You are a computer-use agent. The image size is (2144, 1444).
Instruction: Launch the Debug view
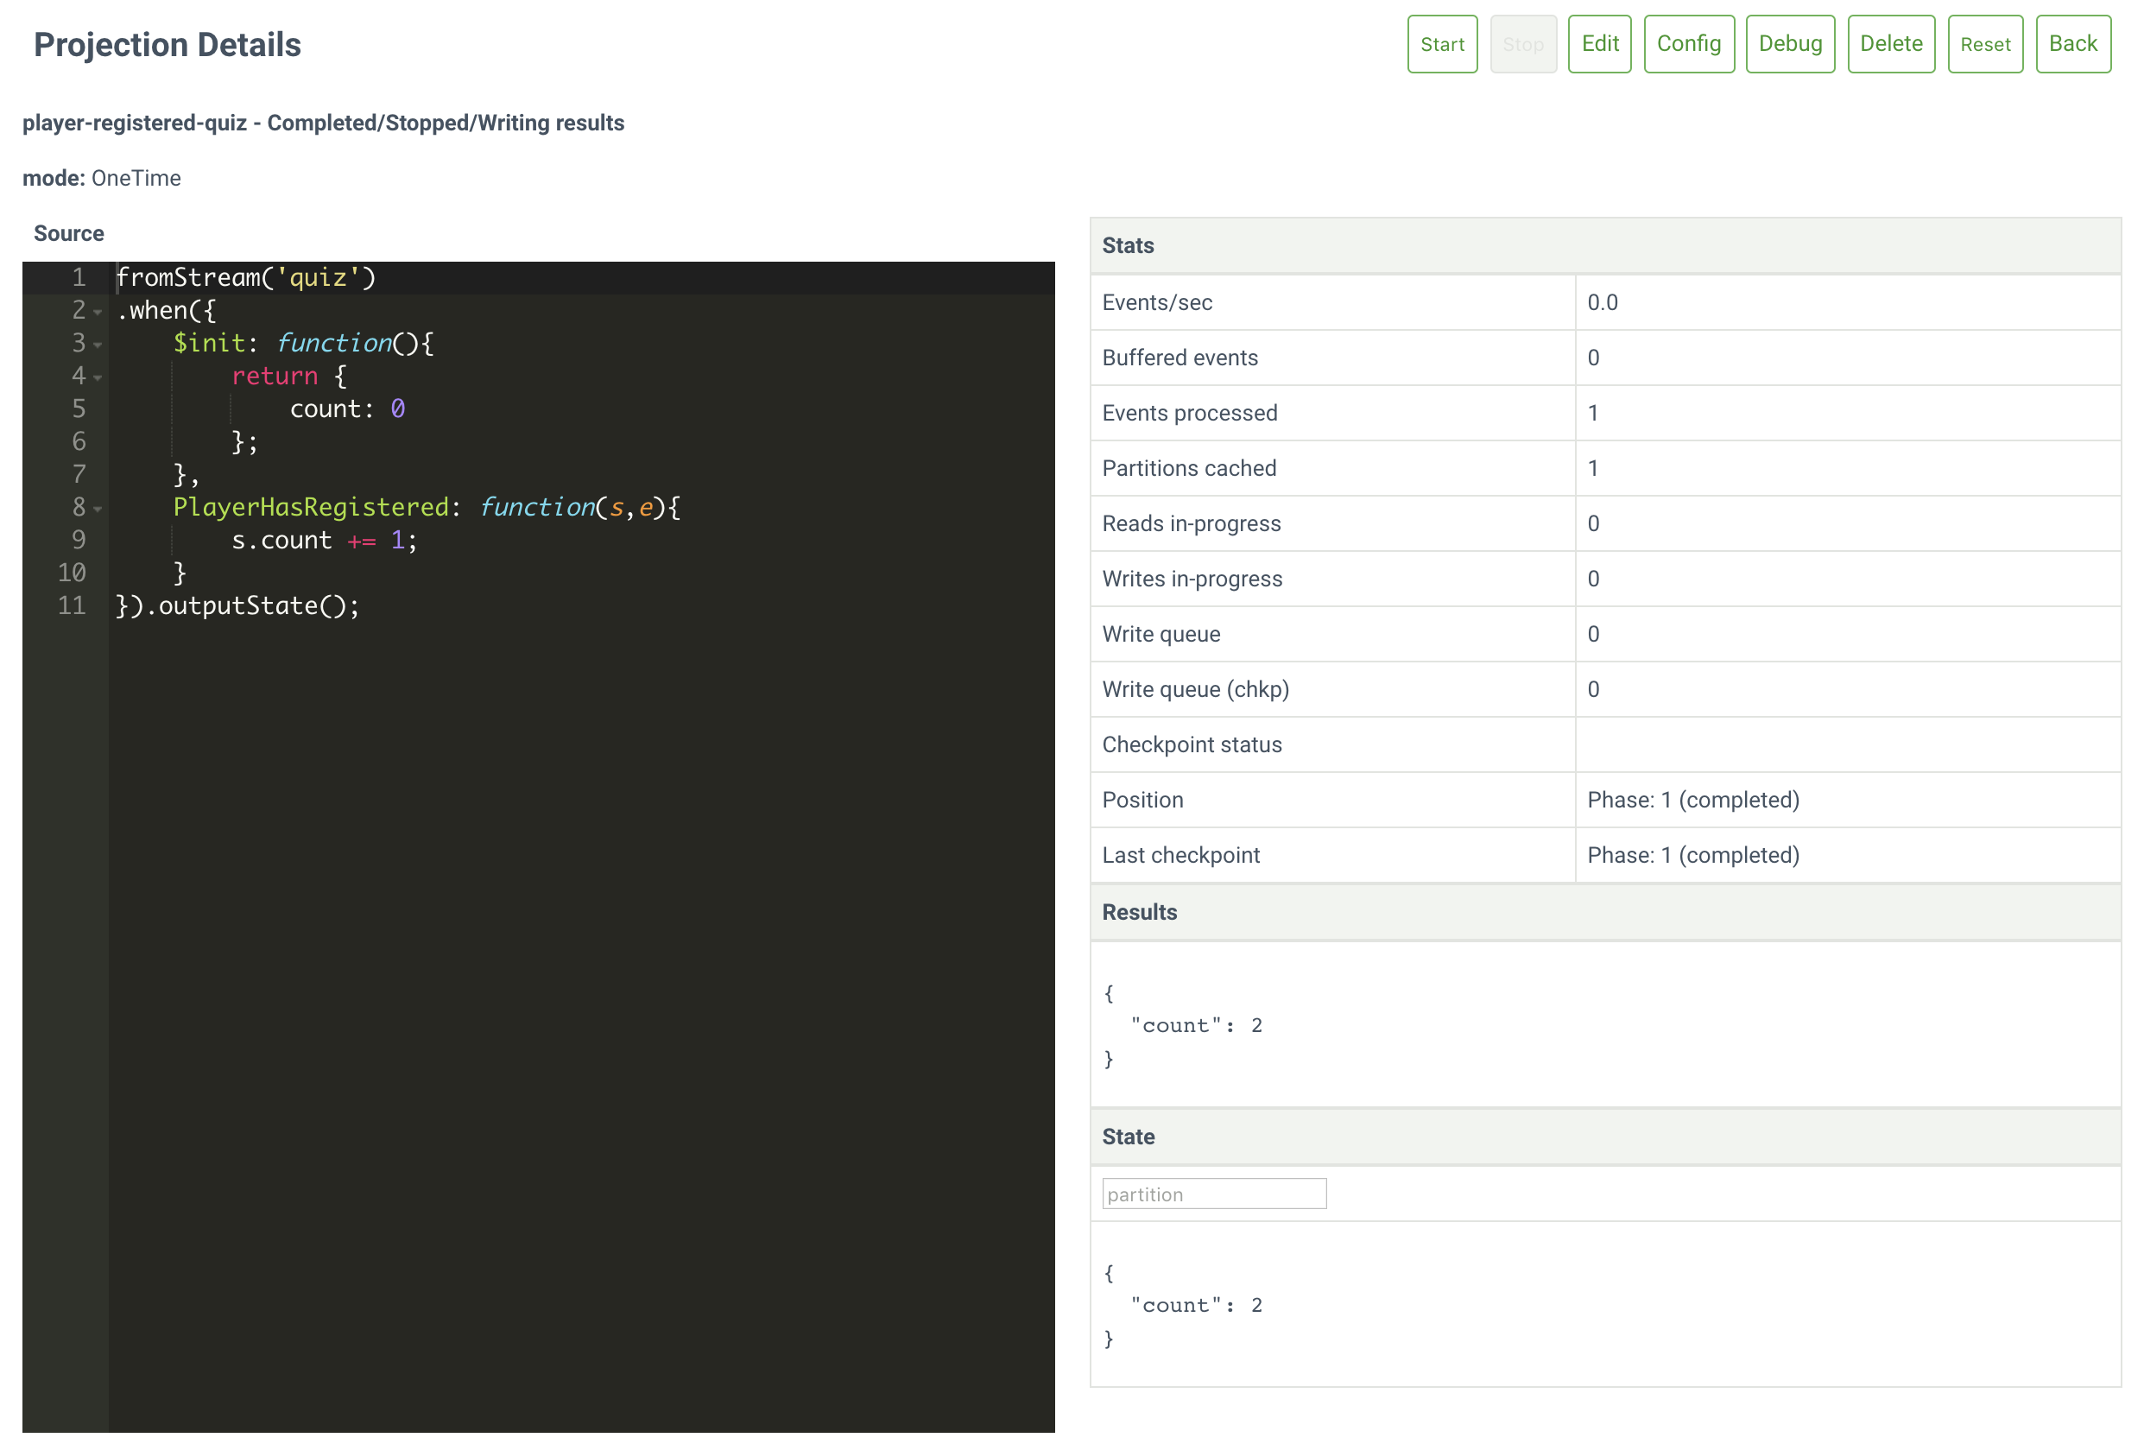1790,44
